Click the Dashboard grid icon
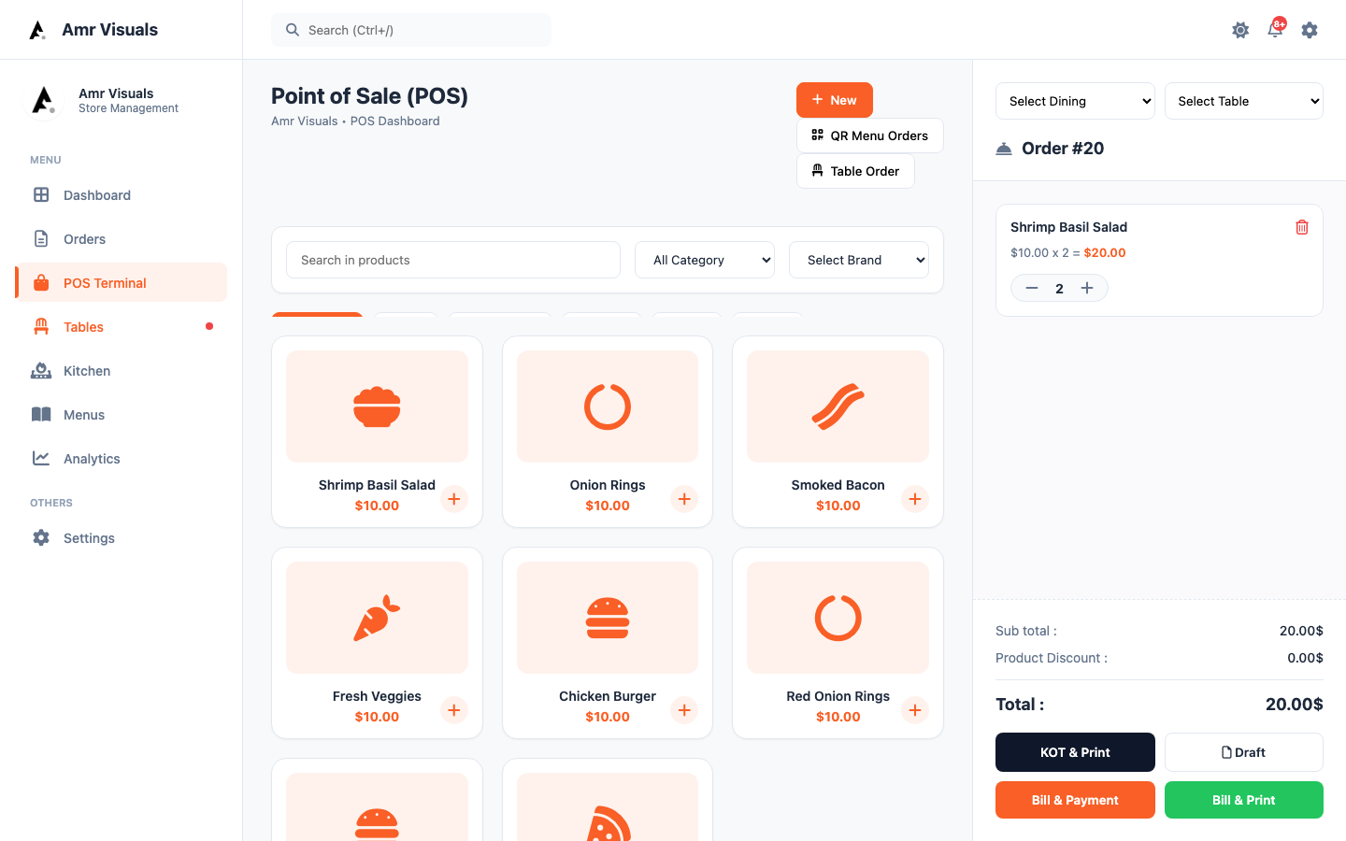The width and height of the screenshot is (1346, 841). [x=41, y=195]
